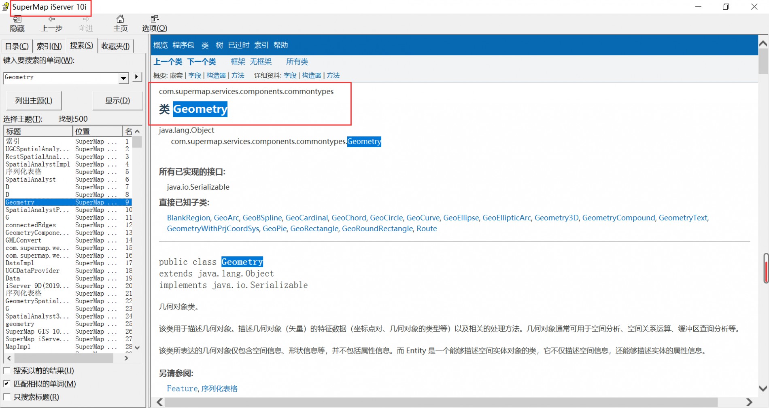Open 已过时 in the javadoc navigation bar
The height and width of the screenshot is (408, 769).
click(239, 45)
